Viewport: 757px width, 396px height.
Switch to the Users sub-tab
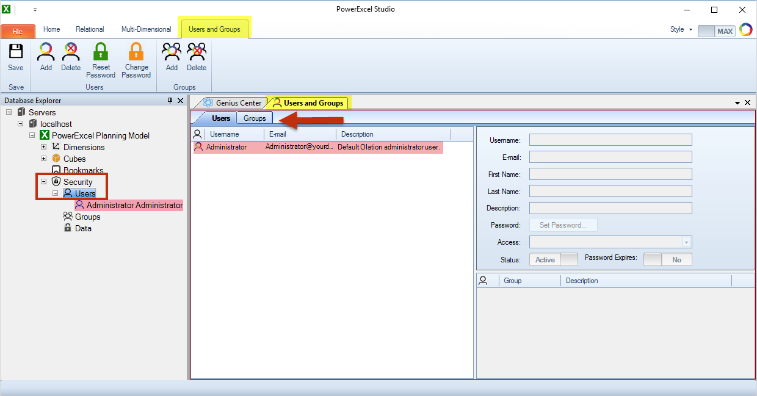[220, 118]
